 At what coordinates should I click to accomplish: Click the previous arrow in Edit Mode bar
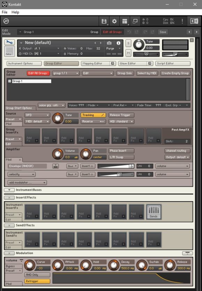(189, 32)
